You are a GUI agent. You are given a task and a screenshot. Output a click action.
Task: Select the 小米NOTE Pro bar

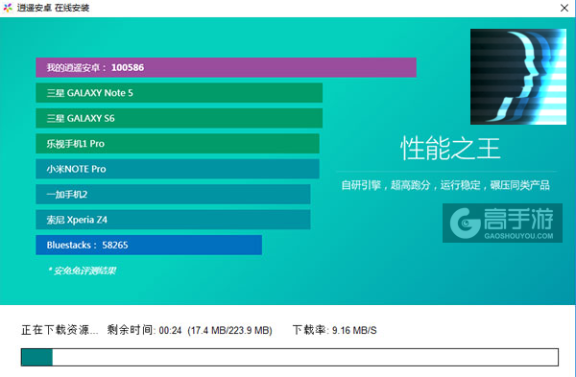click(x=178, y=169)
